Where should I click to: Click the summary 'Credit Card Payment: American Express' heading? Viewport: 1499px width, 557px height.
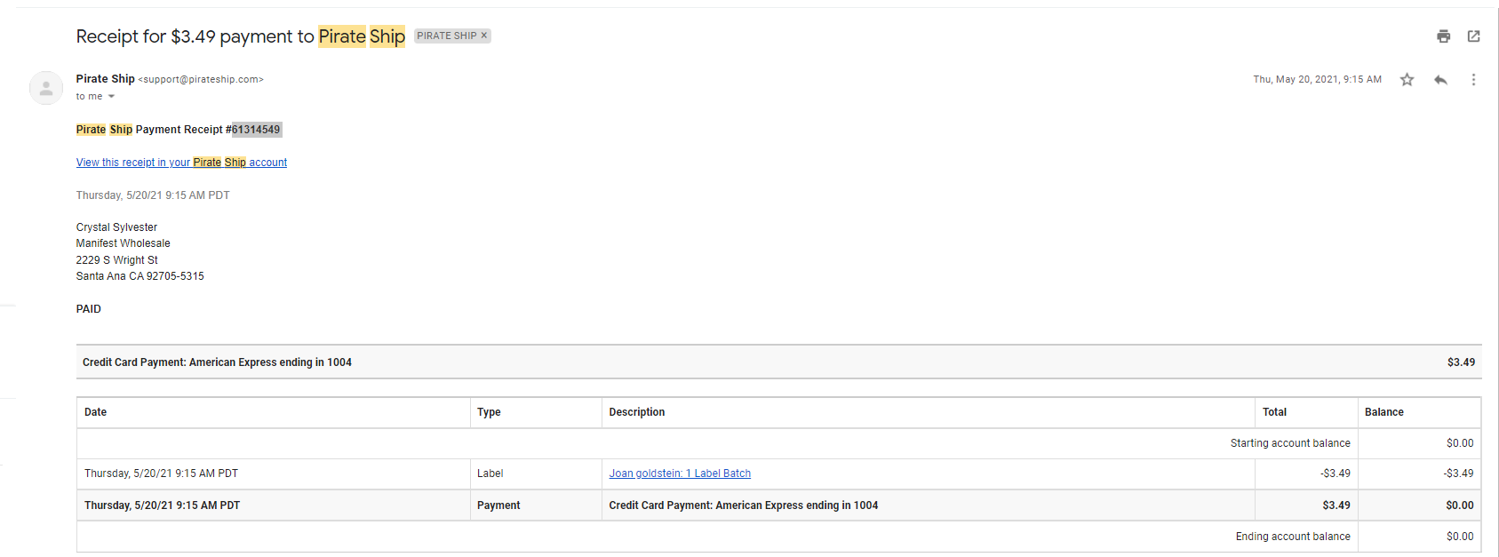[217, 362]
